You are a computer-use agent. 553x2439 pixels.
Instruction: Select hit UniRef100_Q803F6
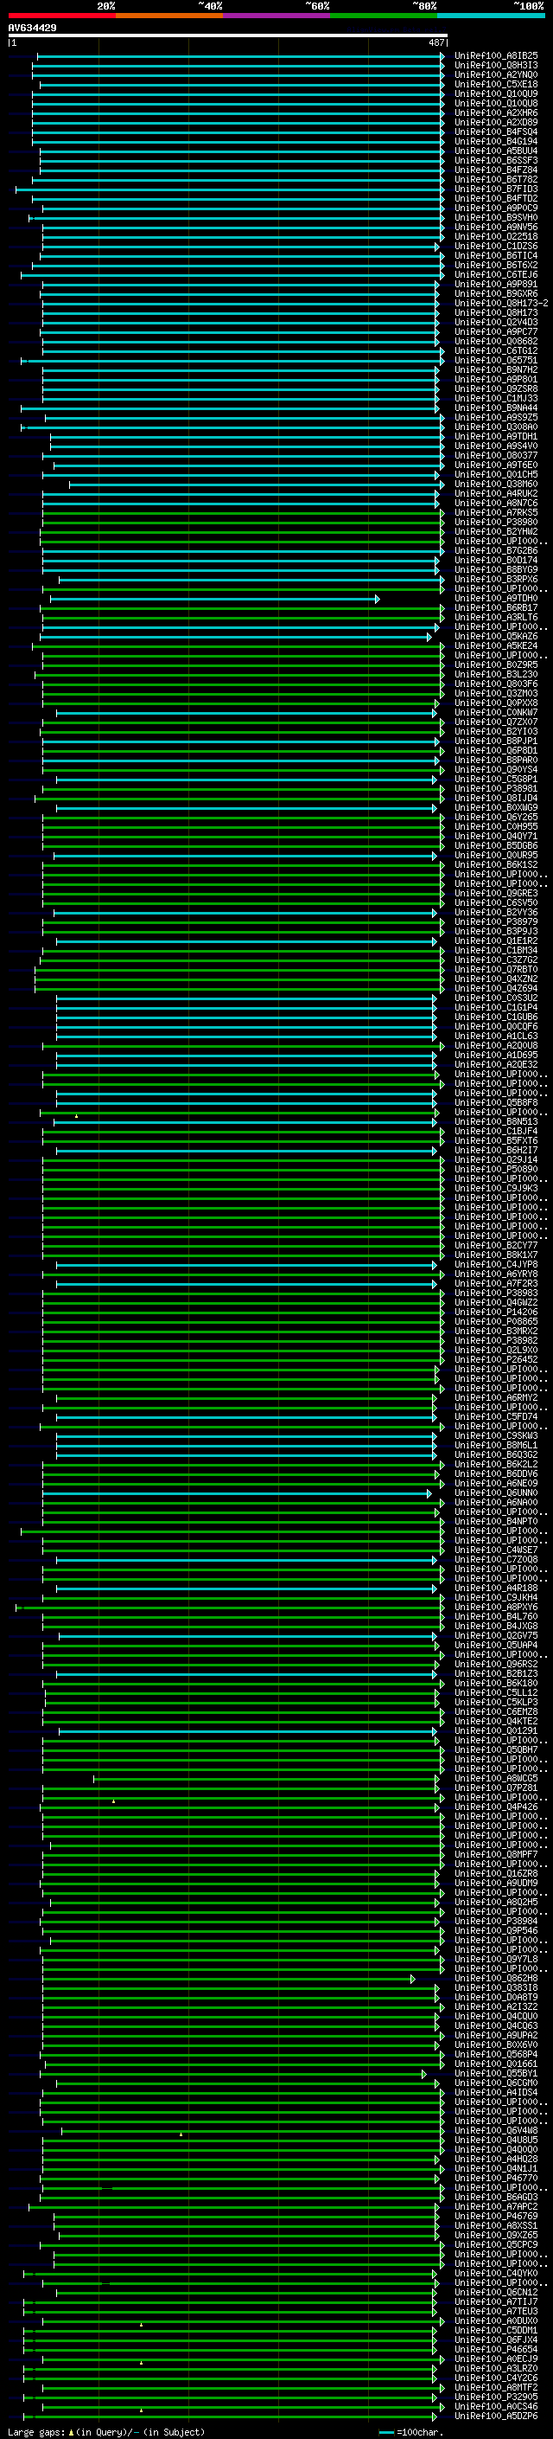[x=496, y=684]
